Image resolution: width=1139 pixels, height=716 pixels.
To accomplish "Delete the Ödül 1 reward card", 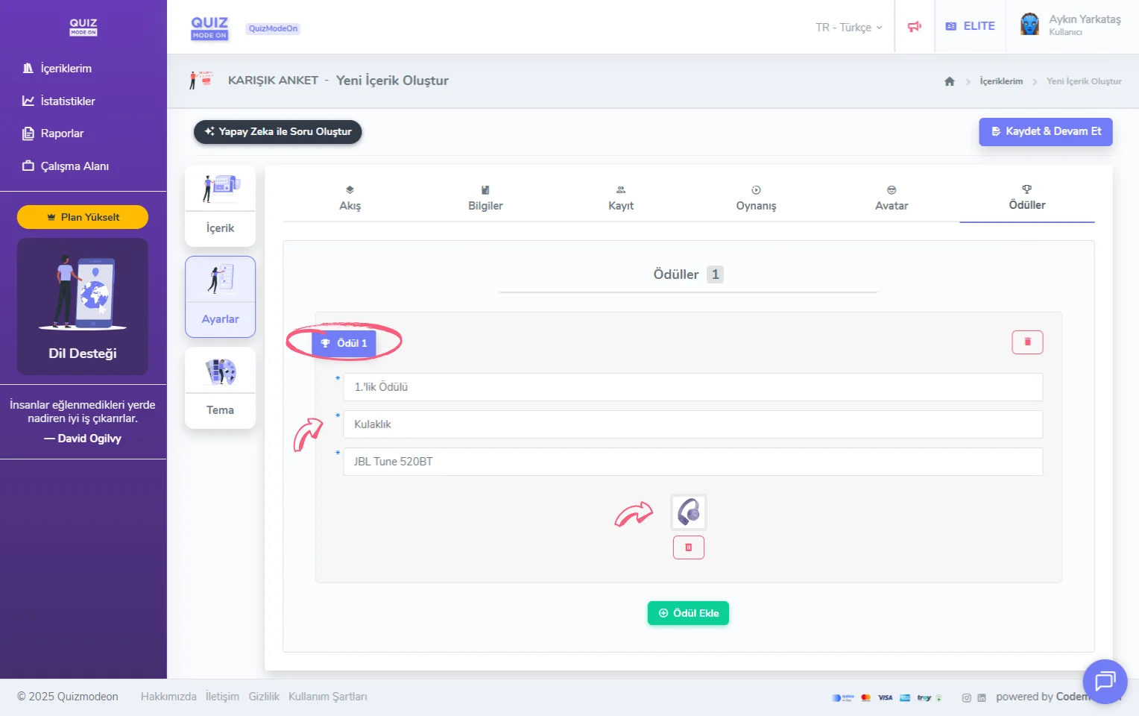I will [x=1026, y=342].
